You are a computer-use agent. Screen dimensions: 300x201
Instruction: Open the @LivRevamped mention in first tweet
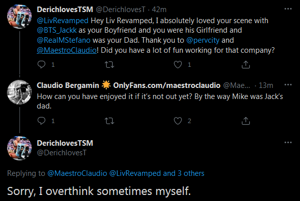(62, 21)
